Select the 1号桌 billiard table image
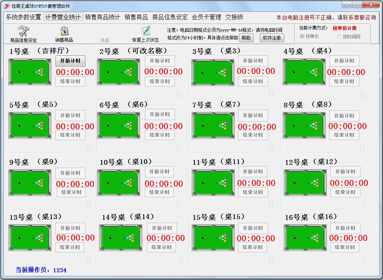Image resolution: width=383 pixels, height=280 pixels. pyautogui.click(x=30, y=72)
